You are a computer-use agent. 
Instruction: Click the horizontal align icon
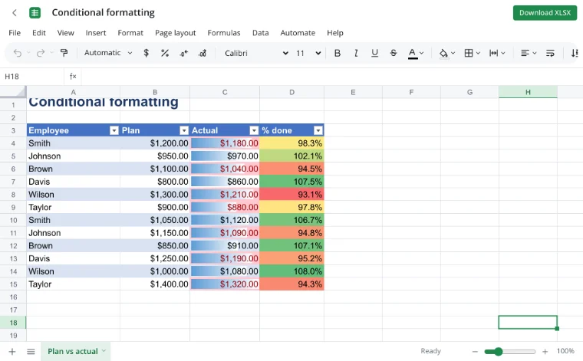pyautogui.click(x=525, y=53)
